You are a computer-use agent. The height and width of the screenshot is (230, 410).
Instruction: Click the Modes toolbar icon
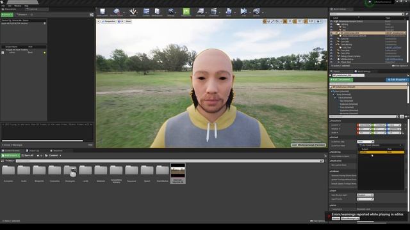pyautogui.click(x=133, y=12)
